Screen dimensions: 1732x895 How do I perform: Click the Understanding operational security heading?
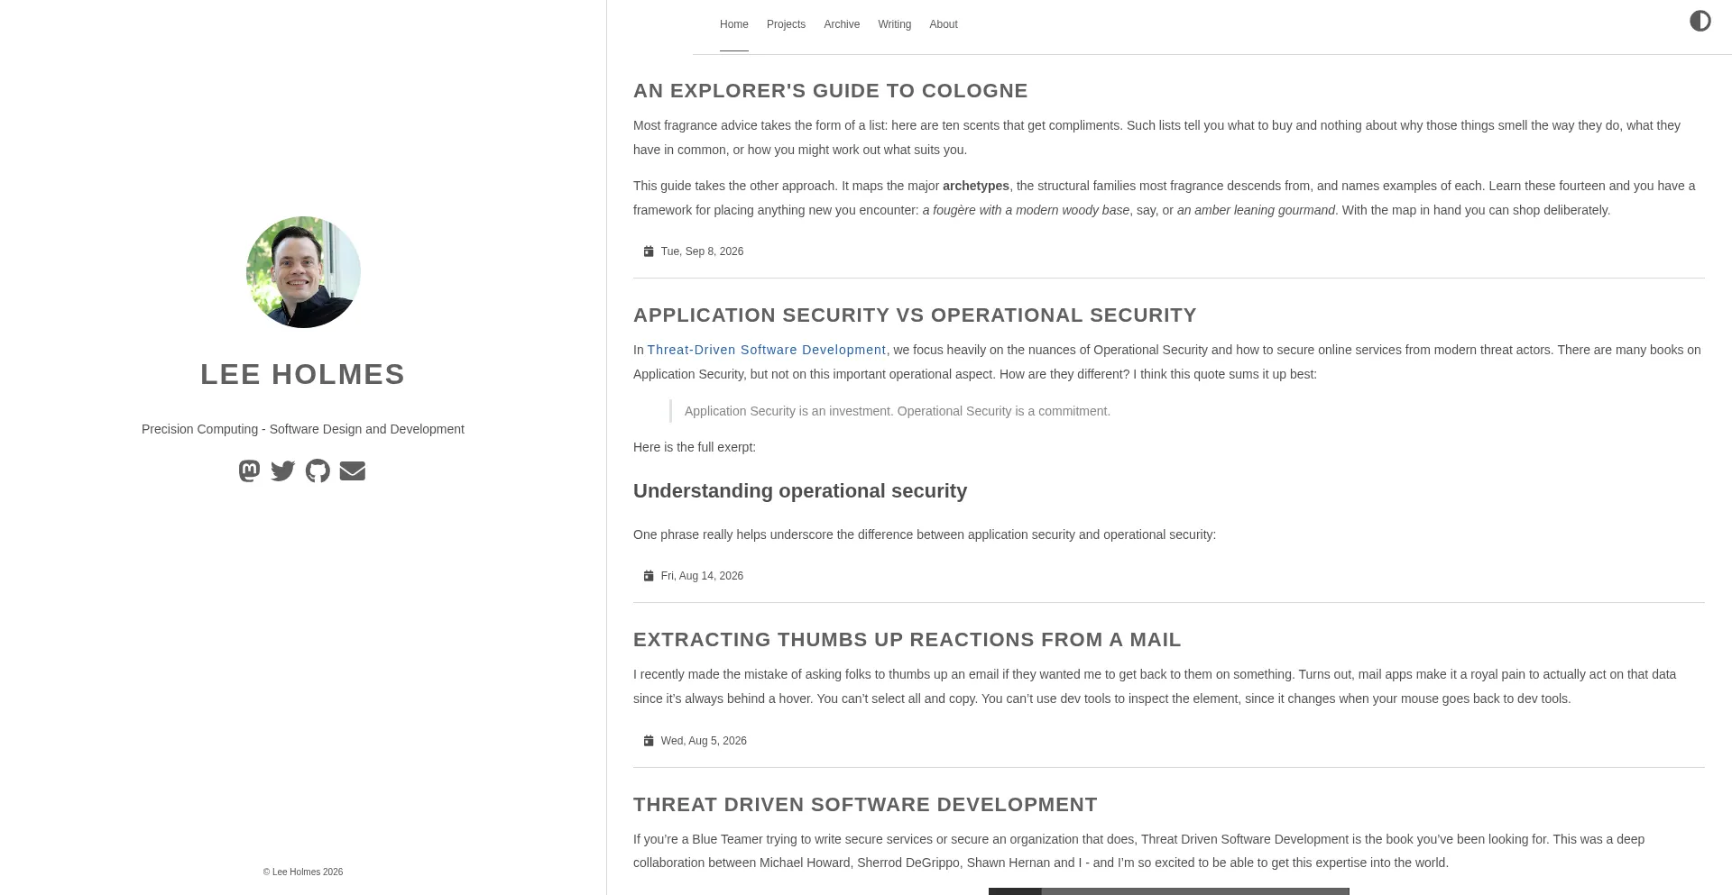800,491
